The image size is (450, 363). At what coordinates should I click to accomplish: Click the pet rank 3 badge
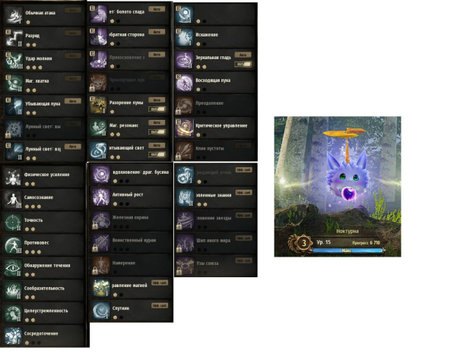tap(303, 244)
